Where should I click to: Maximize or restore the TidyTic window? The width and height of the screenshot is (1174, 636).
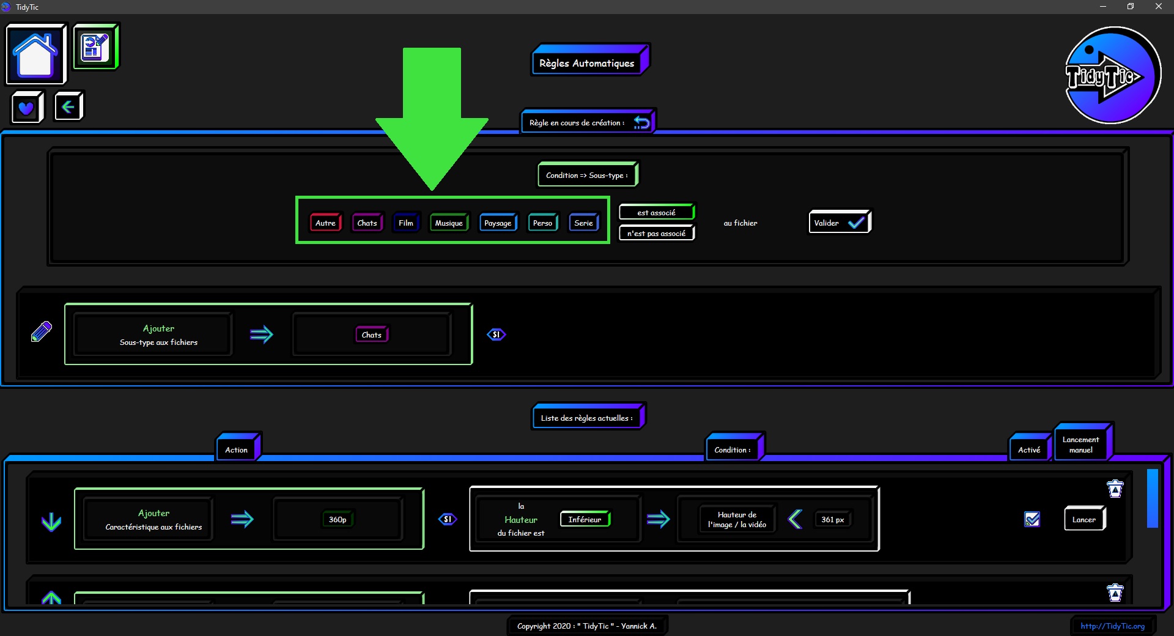pos(1131,7)
